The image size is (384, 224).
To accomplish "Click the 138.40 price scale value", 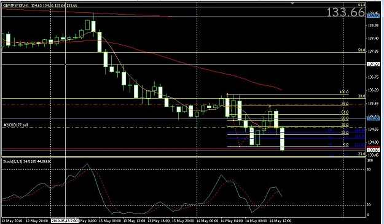I will pos(373,38).
